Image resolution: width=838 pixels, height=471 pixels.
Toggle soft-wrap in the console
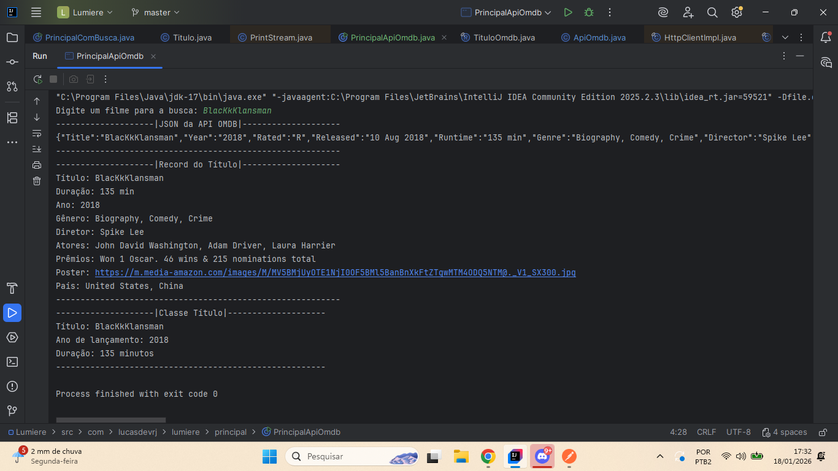[37, 133]
